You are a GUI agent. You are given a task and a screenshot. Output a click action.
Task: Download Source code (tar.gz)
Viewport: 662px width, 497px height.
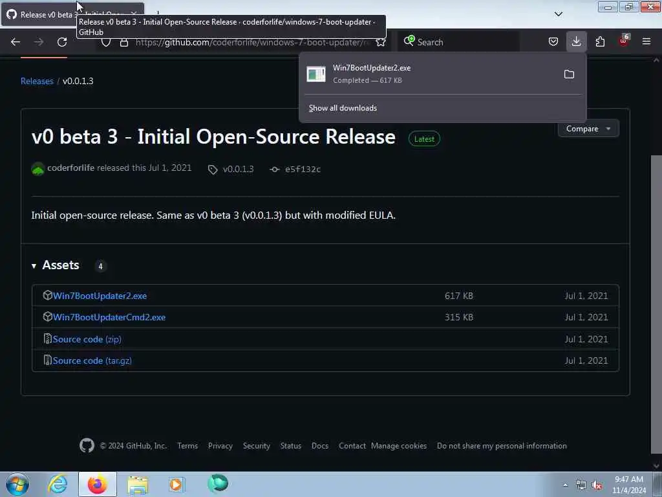[x=92, y=360]
